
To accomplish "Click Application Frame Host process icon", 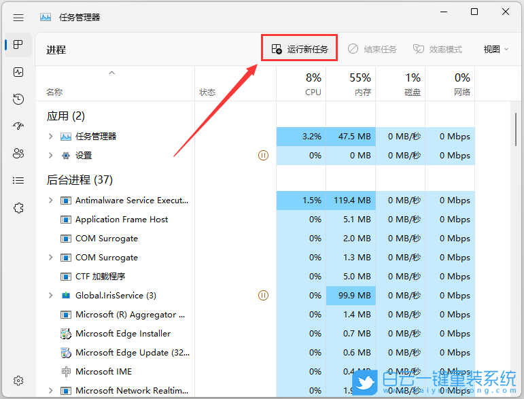I will point(66,220).
